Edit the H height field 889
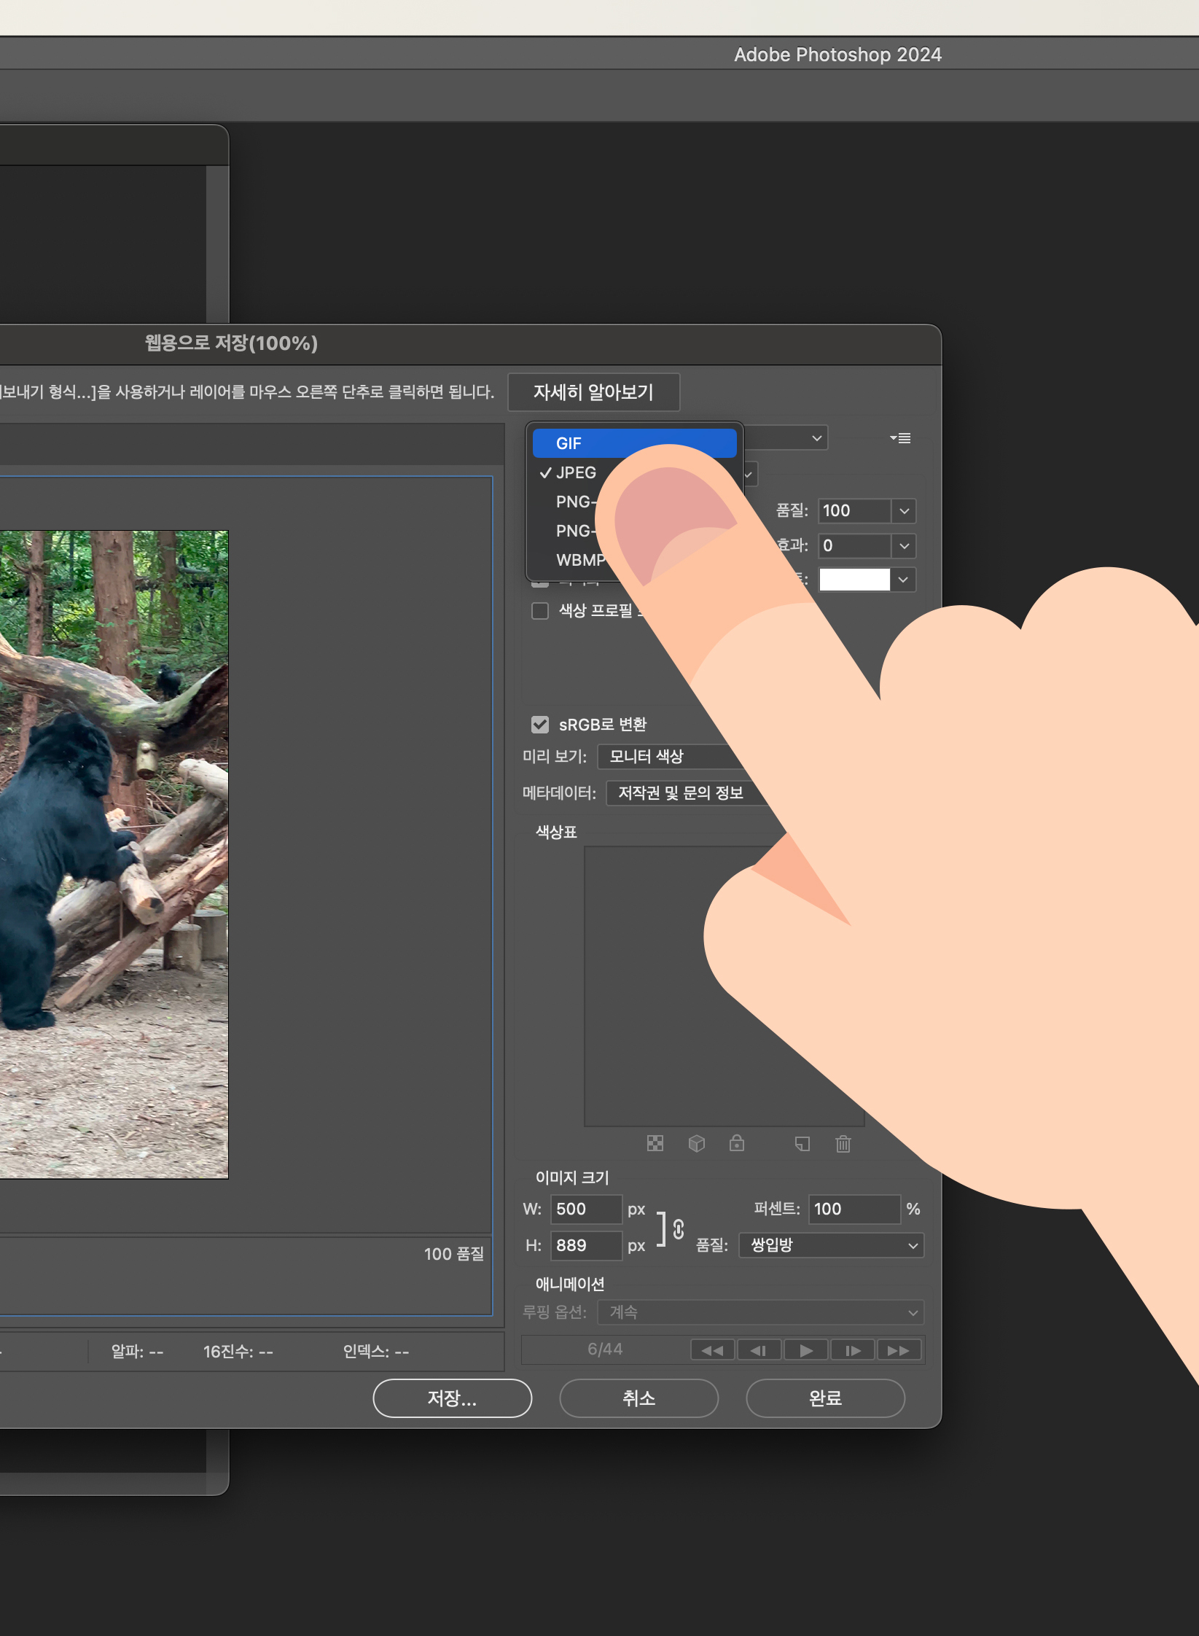Screen dimensions: 1199x1636 coord(586,1245)
